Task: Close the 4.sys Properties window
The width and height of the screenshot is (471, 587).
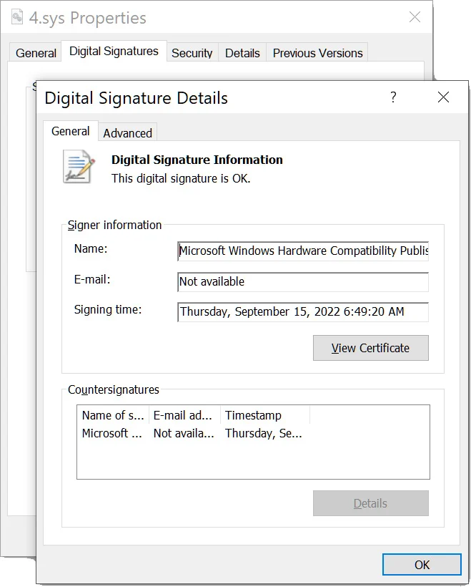Action: click(x=415, y=17)
